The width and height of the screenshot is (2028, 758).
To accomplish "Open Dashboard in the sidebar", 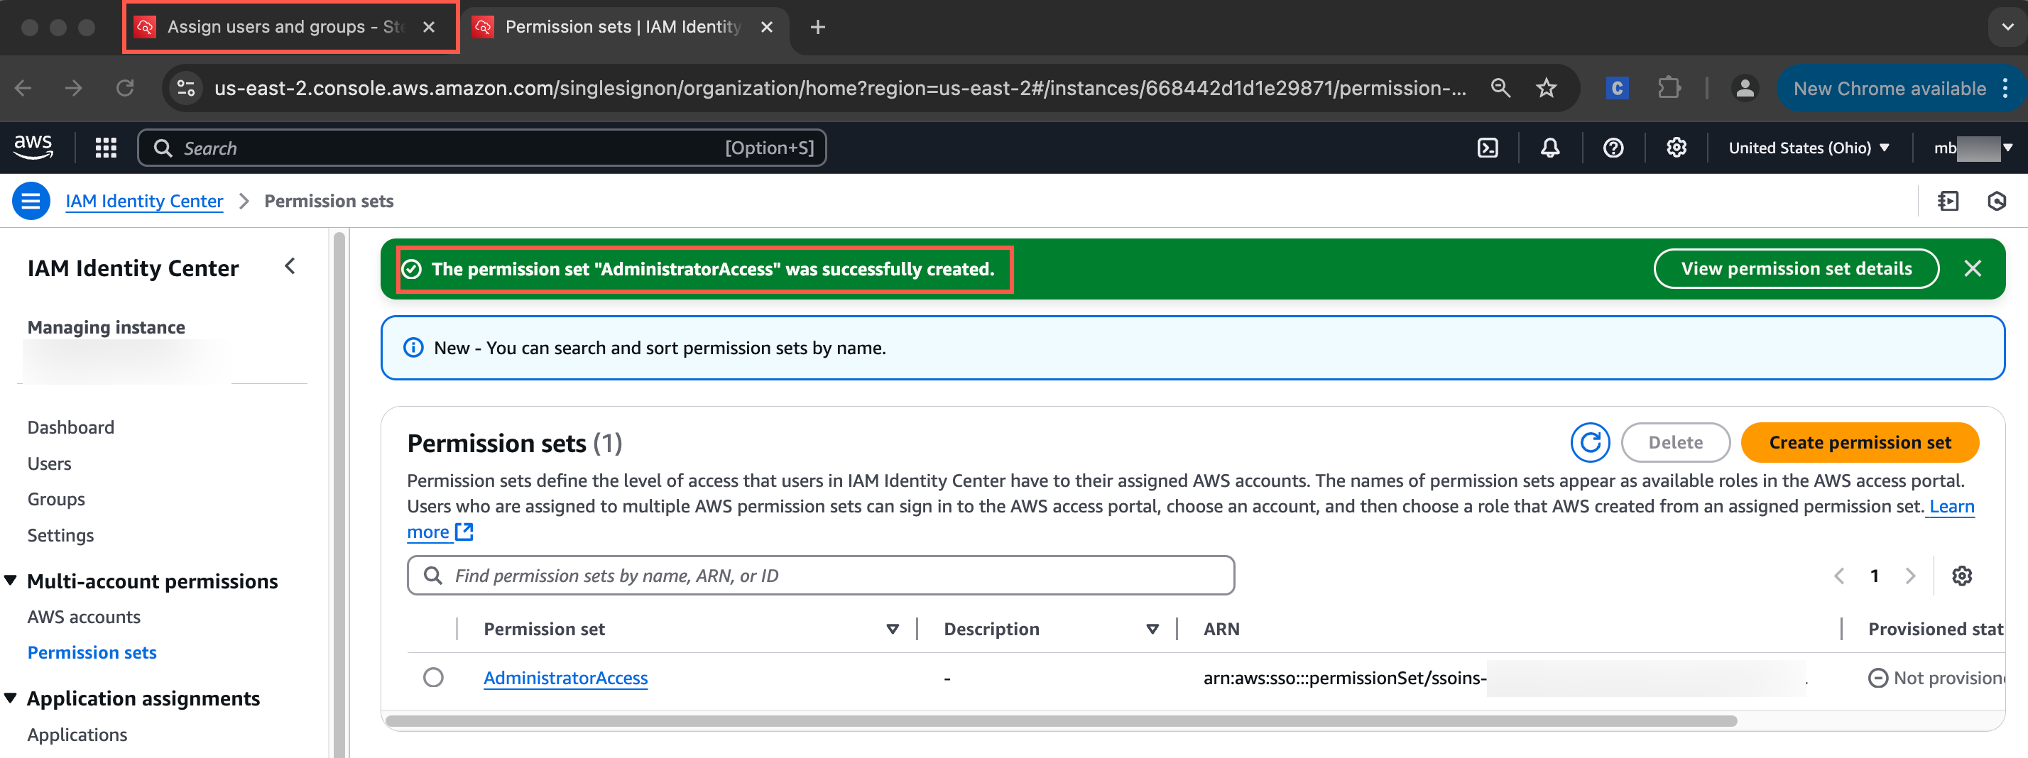I will coord(71,427).
